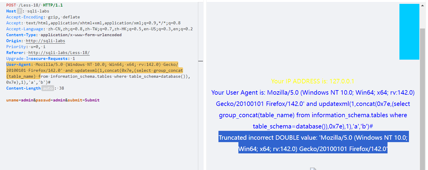Click the auto badge beside Content-Length
The width and height of the screenshot is (428, 170).
pos(48,88)
